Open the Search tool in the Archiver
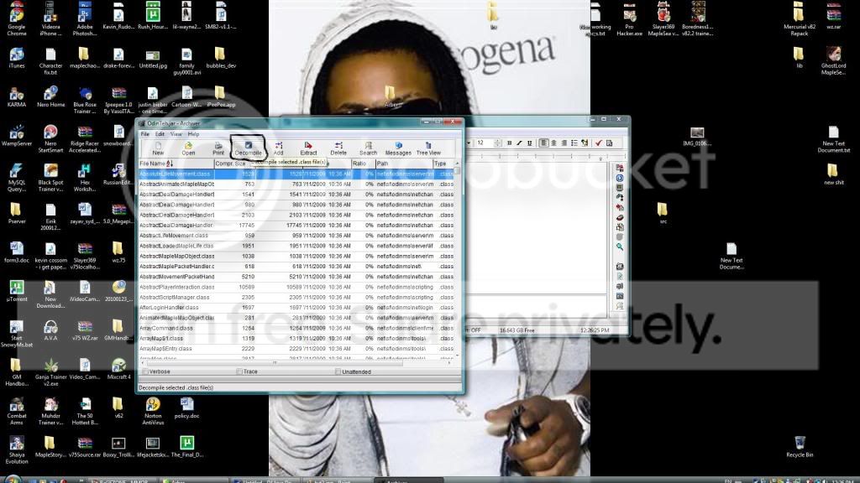This screenshot has width=860, height=483. [368, 148]
